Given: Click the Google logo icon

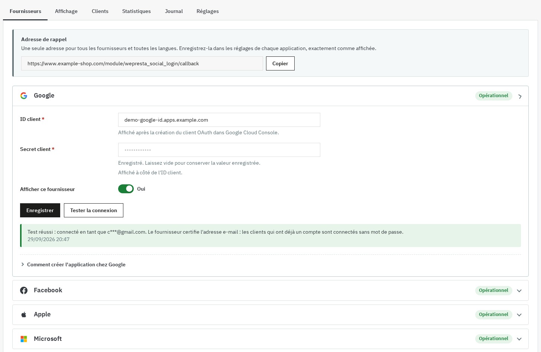Looking at the screenshot, I should [24, 96].
